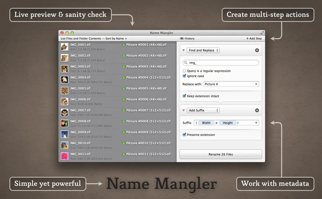Enable Query is a regular expression
Viewport: 322px width, 199px height.
[184, 71]
